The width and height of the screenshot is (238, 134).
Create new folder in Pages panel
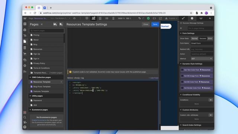[55, 24]
